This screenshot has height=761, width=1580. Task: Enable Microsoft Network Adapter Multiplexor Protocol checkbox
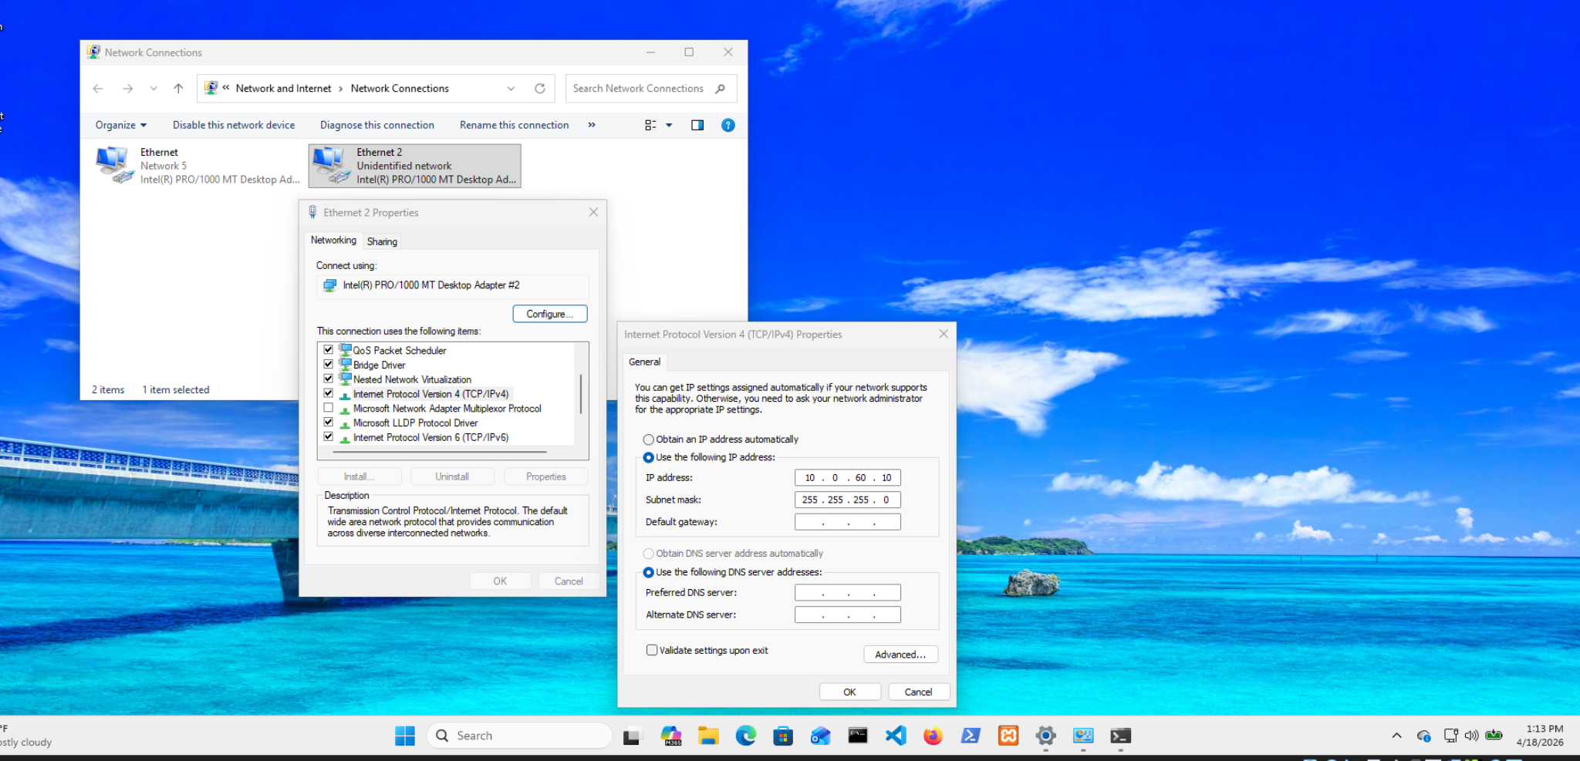tap(329, 408)
